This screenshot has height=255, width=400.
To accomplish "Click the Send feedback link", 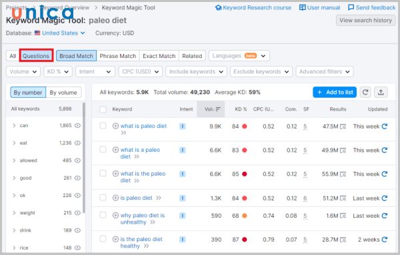I will pyautogui.click(x=372, y=7).
